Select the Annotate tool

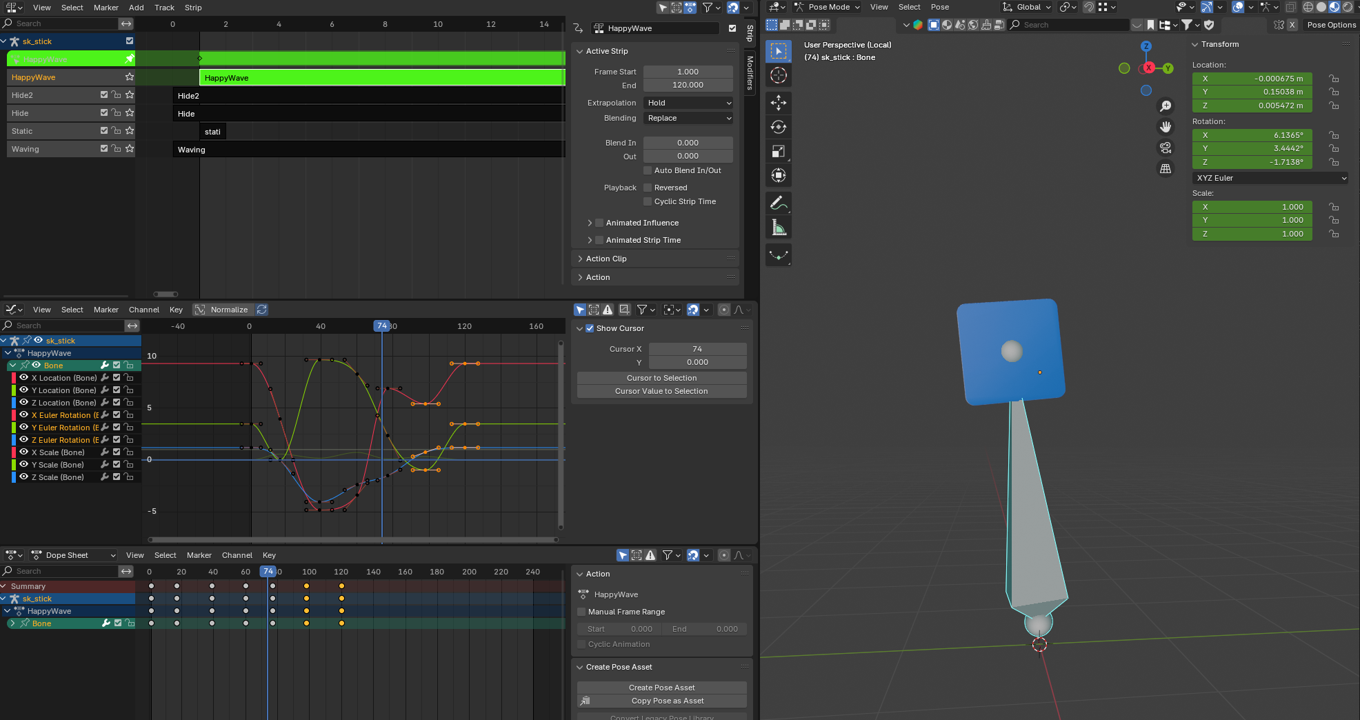779,203
